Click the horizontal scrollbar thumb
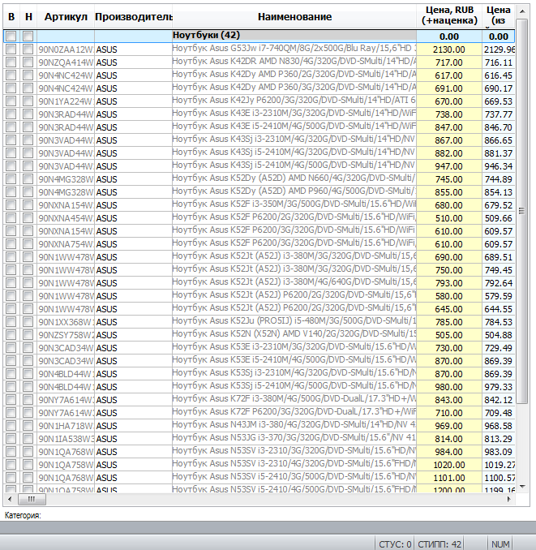 click(x=32, y=499)
